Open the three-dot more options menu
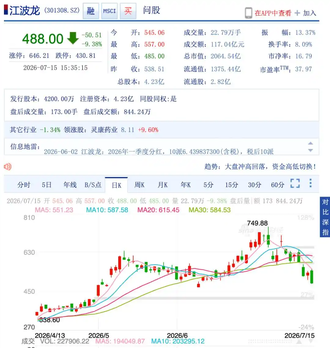This screenshot has width=330, height=348. pyautogui.click(x=310, y=183)
